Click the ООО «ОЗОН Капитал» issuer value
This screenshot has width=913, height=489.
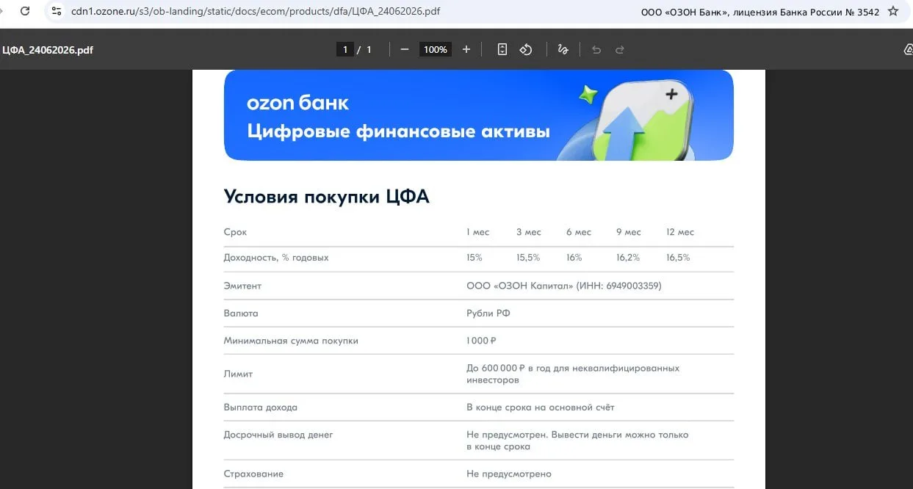click(564, 286)
